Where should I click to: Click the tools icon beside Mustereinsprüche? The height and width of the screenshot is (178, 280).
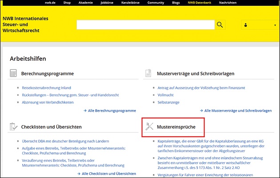pyautogui.click(x=149, y=127)
